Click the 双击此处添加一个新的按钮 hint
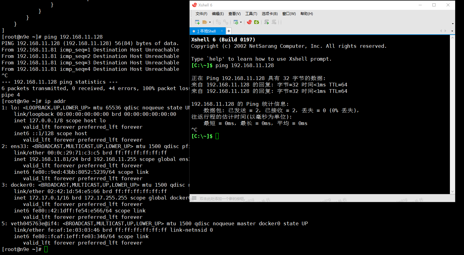464x255 pixels. pyautogui.click(x=222, y=199)
